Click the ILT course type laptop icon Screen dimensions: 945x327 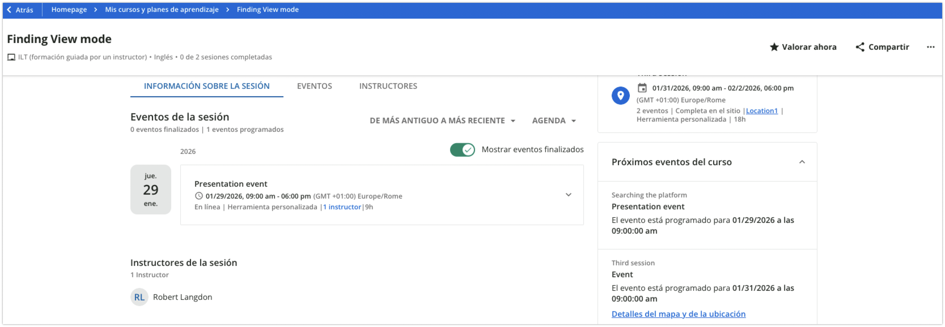click(11, 57)
